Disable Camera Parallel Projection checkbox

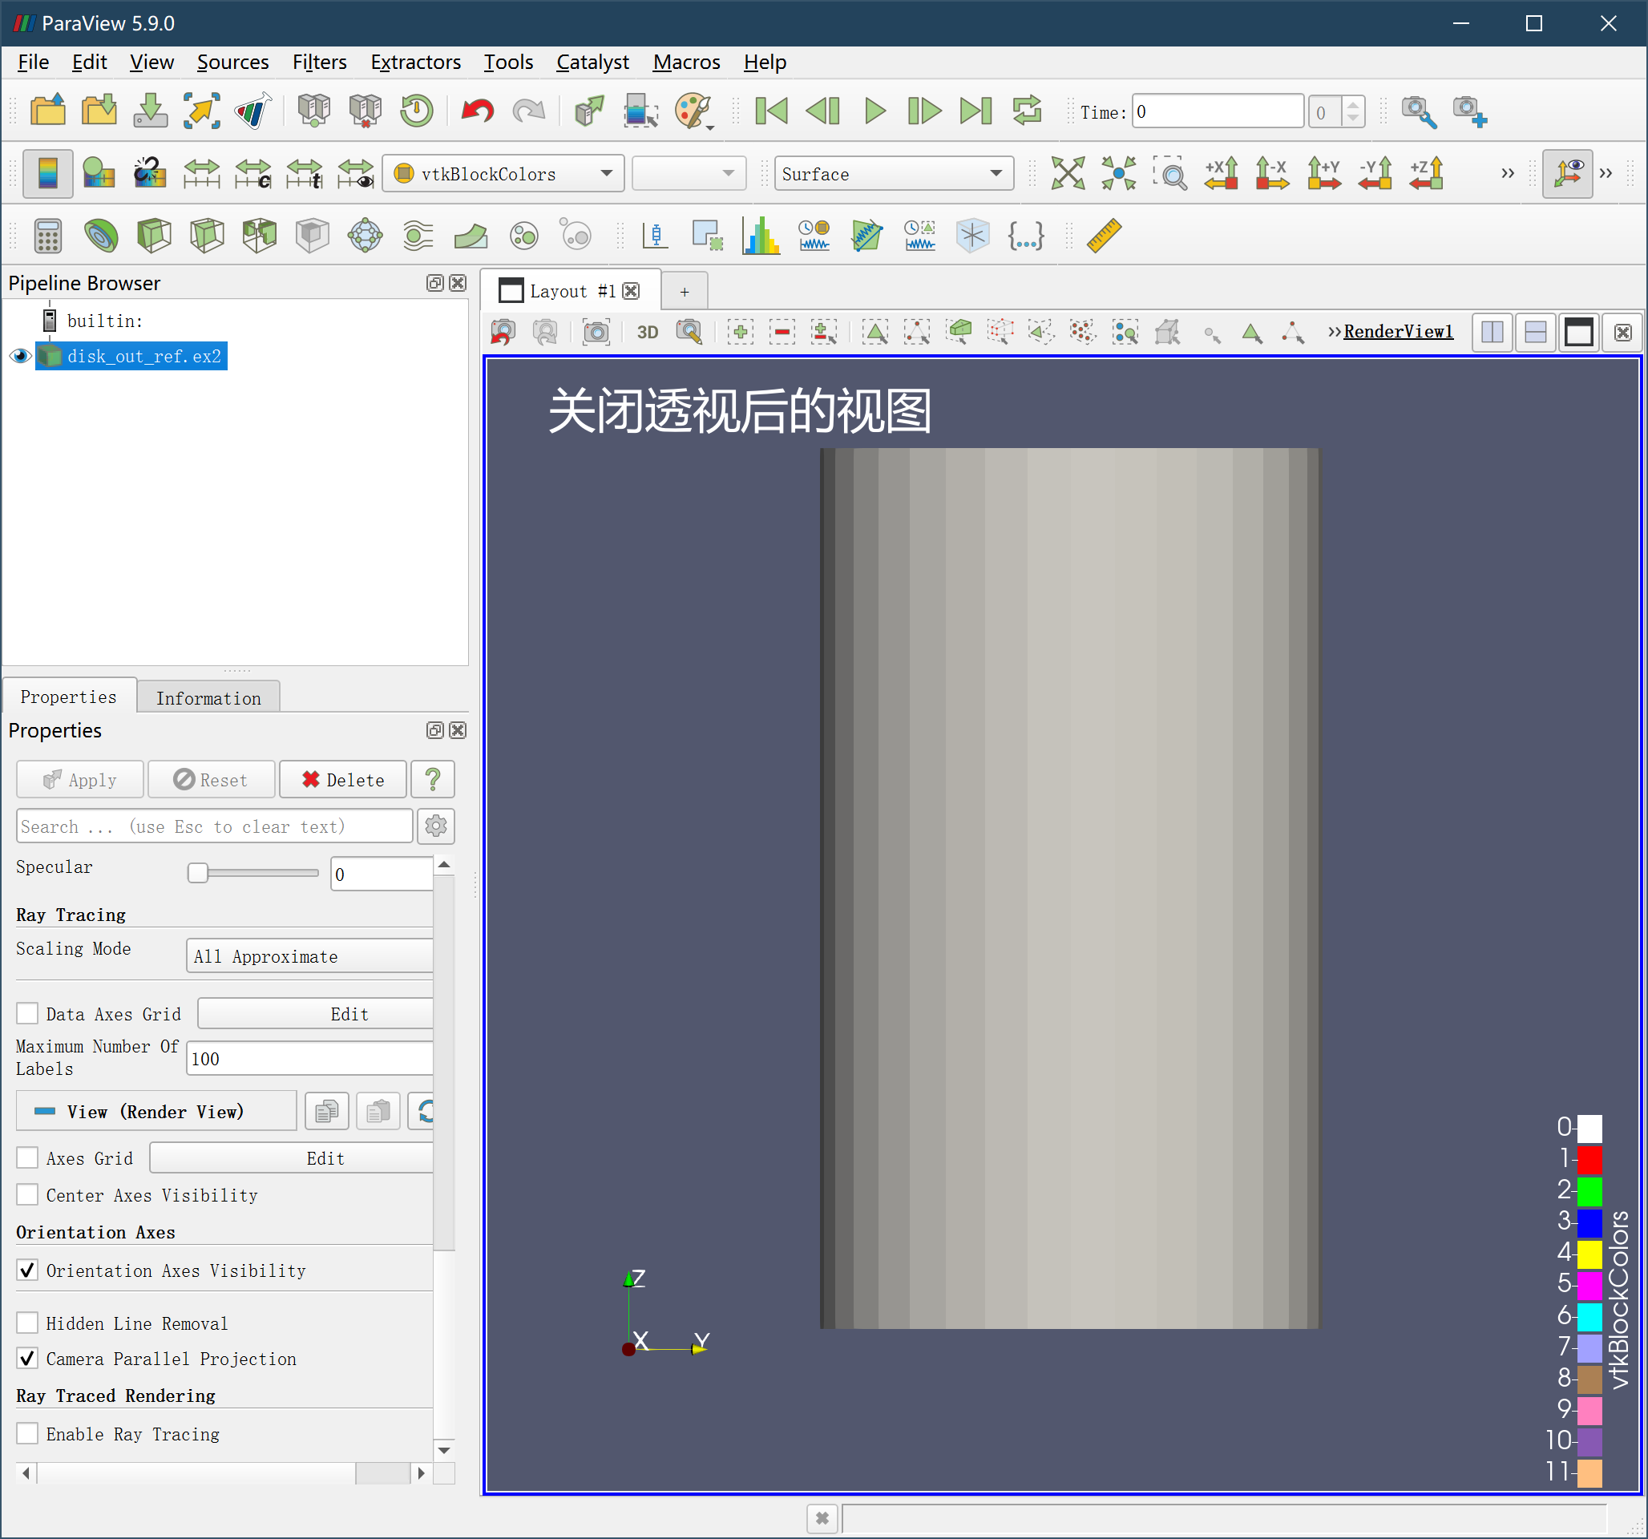pos(28,1358)
